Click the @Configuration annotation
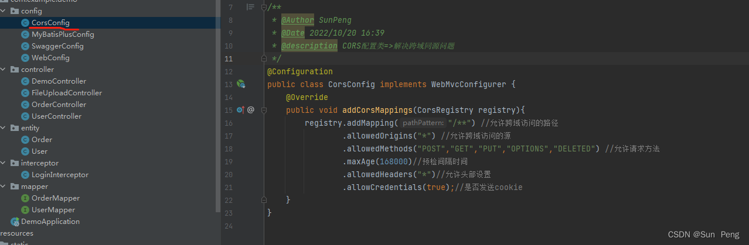Image resolution: width=749 pixels, height=245 pixels. [x=300, y=71]
